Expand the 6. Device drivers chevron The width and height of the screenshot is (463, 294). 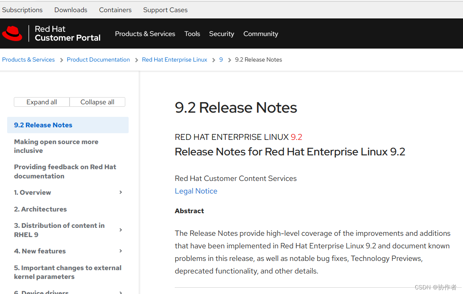pyautogui.click(x=121, y=292)
